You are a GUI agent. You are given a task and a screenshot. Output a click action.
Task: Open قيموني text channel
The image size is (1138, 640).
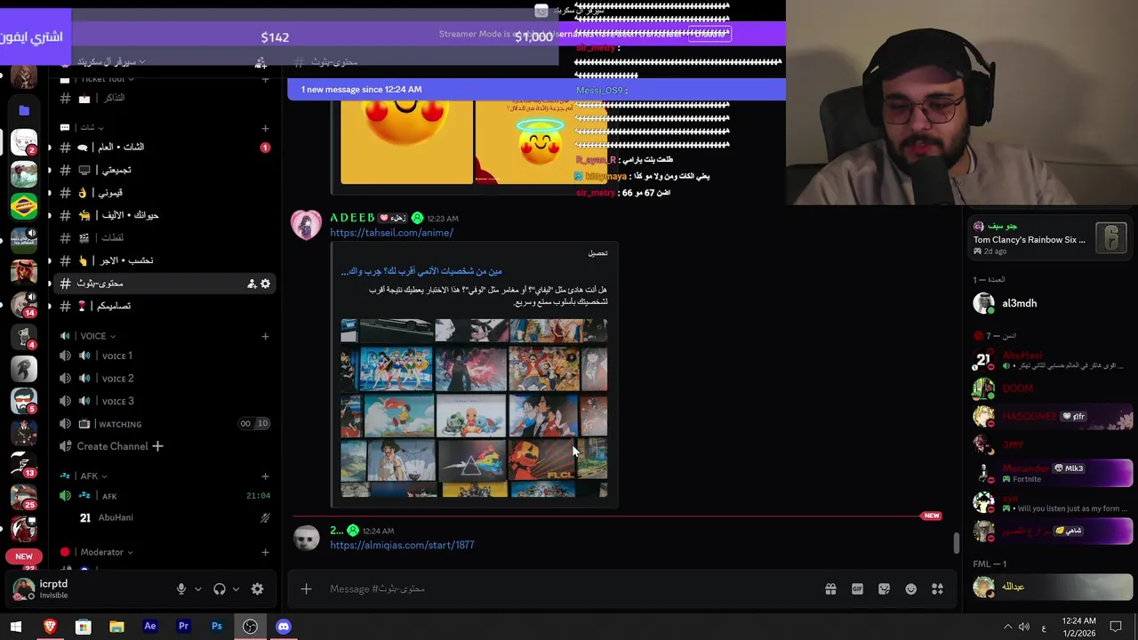tap(165, 193)
